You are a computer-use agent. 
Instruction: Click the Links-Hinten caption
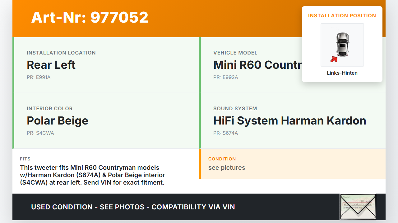pos(342,73)
